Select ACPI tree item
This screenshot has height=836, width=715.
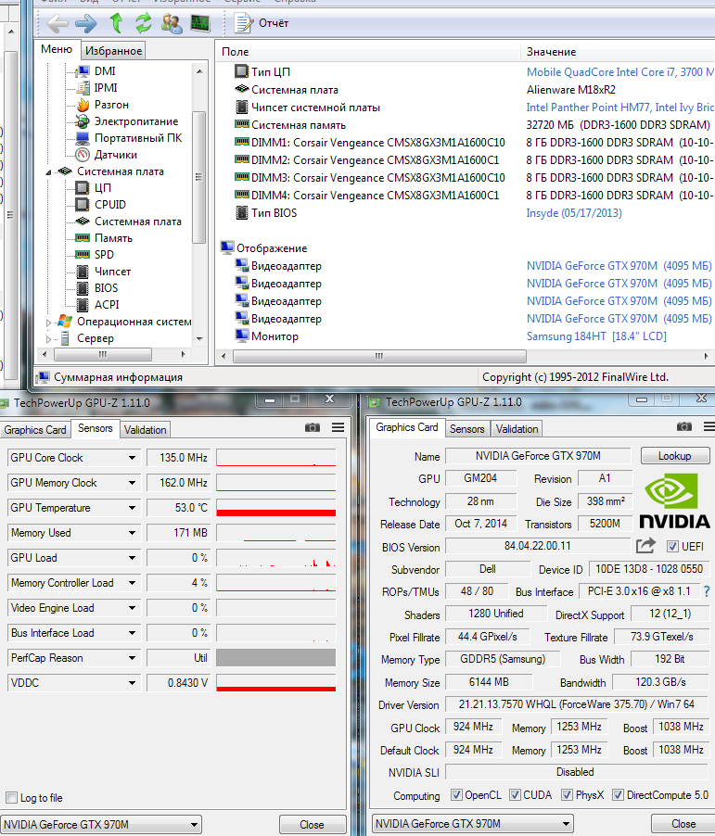[107, 304]
